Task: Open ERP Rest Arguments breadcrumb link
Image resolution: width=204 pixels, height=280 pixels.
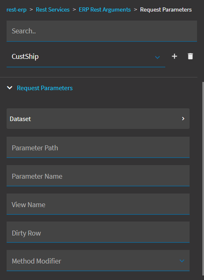Action: pos(105,9)
